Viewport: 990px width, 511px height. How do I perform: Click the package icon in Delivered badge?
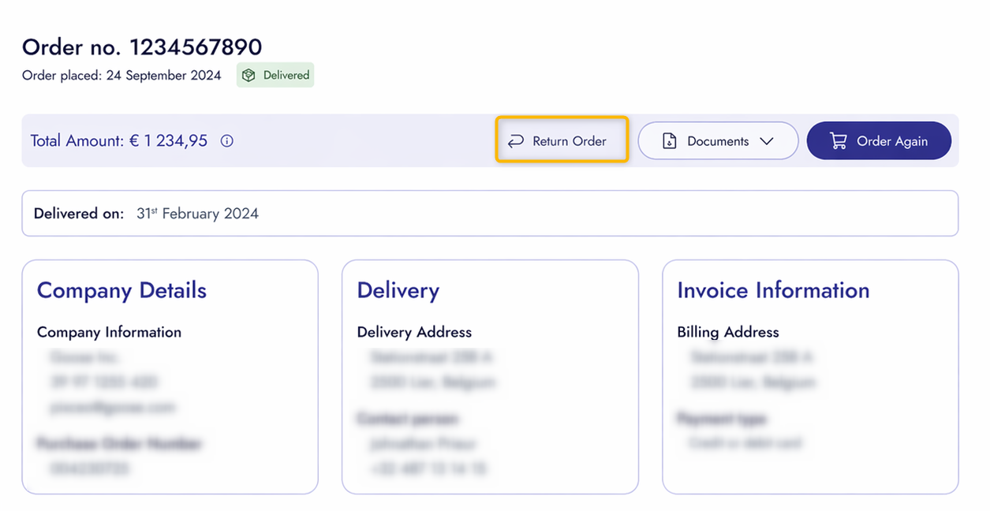(x=249, y=75)
